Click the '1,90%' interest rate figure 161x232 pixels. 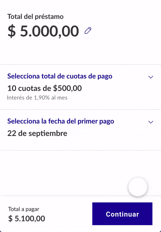tap(40, 98)
